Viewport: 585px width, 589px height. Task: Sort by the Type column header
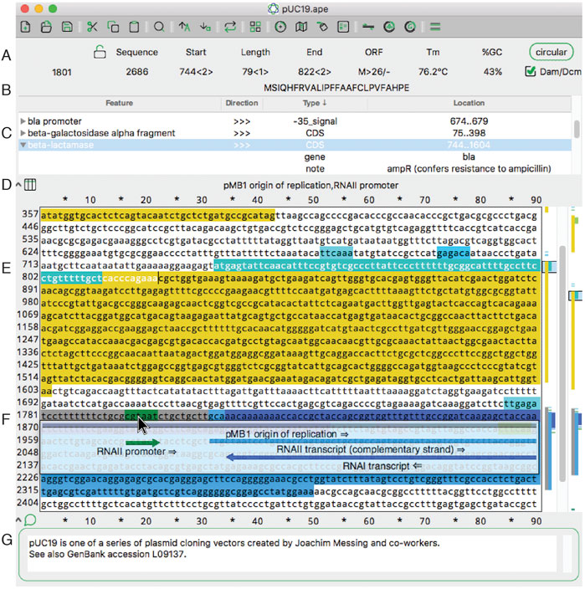pyautogui.click(x=315, y=103)
